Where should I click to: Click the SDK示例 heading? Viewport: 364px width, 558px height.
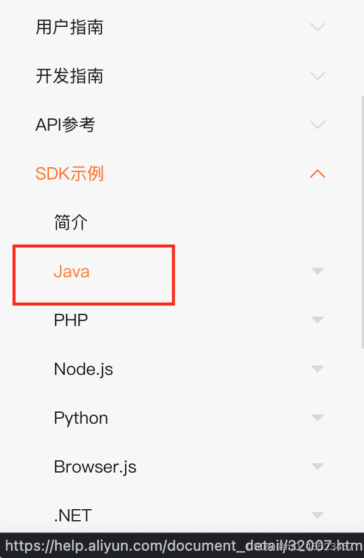70,173
